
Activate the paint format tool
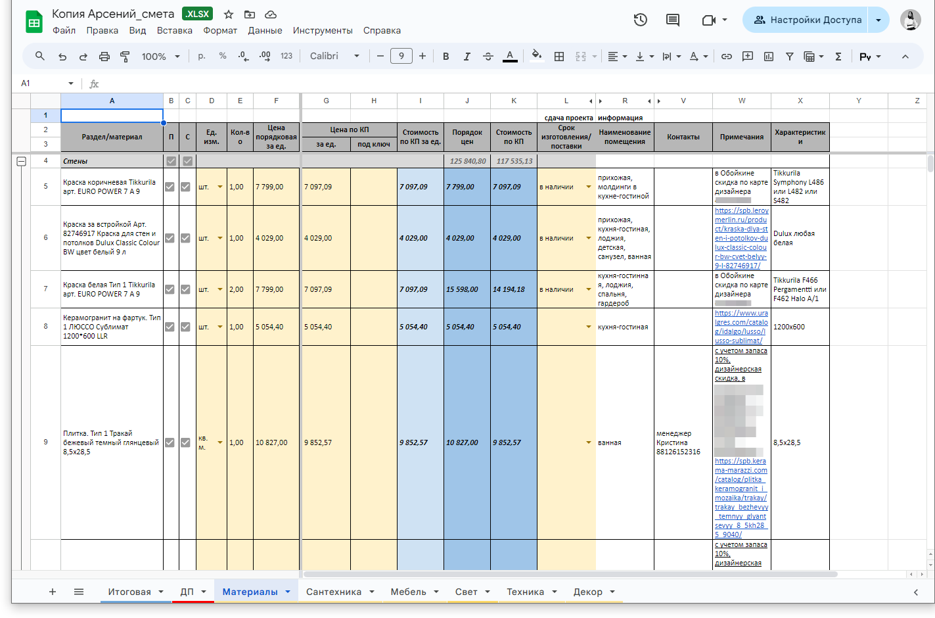[125, 57]
